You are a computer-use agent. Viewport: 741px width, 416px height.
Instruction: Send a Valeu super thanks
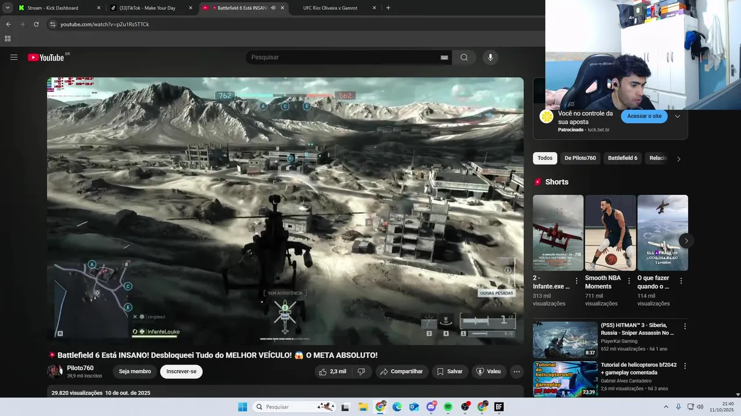coord(489,372)
